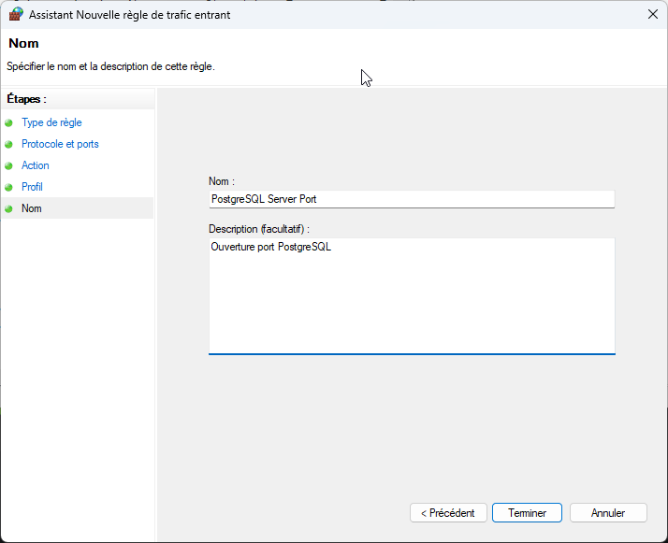This screenshot has width=668, height=543.
Task: Click the green bullet beside Protocole et ports
Action: point(9,144)
